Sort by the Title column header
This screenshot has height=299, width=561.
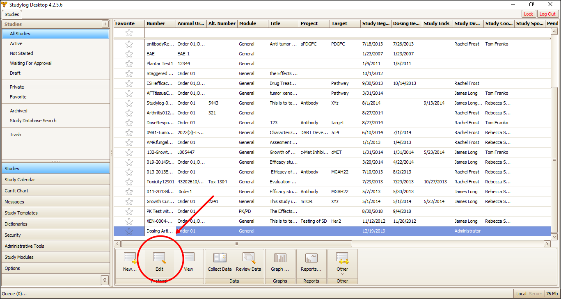click(284, 23)
